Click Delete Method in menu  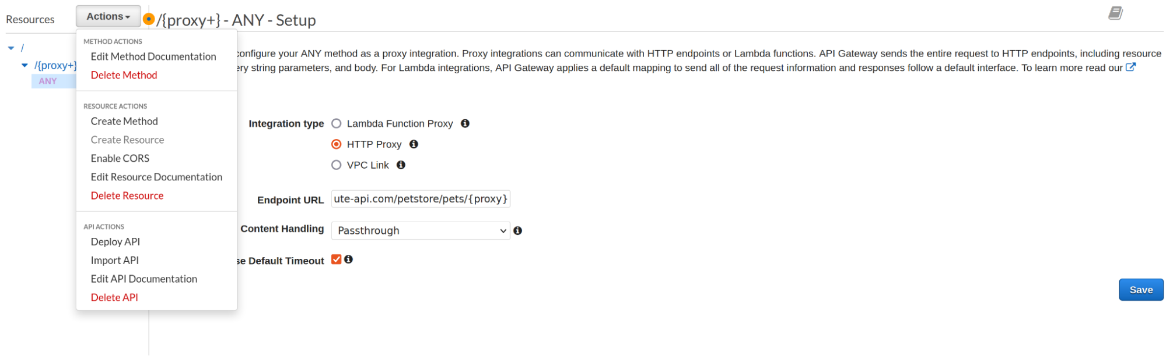[x=124, y=75]
